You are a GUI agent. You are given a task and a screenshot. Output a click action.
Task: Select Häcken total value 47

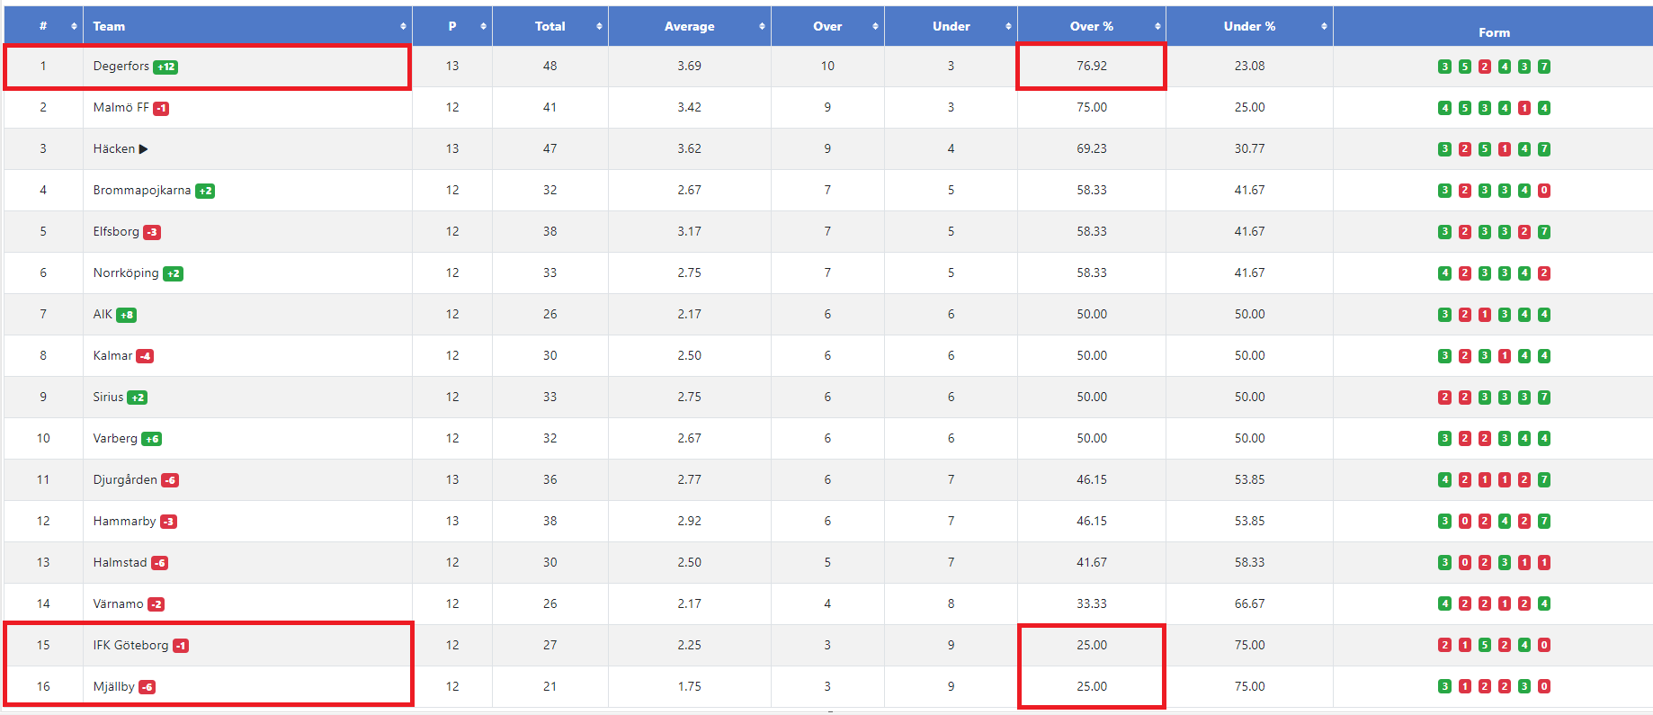click(550, 148)
